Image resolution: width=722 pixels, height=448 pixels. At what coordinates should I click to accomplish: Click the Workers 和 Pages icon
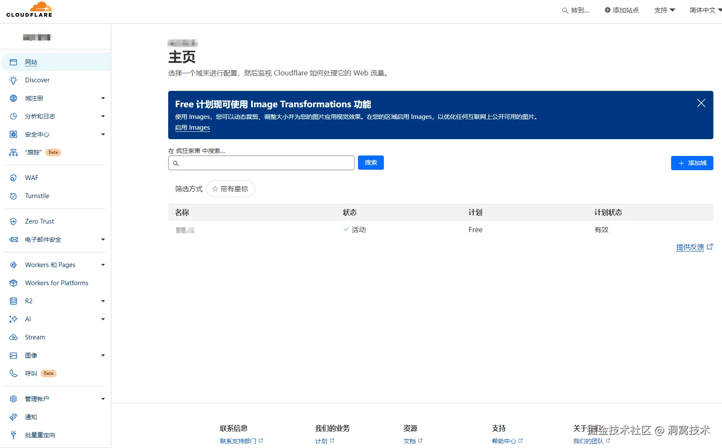pyautogui.click(x=13, y=265)
